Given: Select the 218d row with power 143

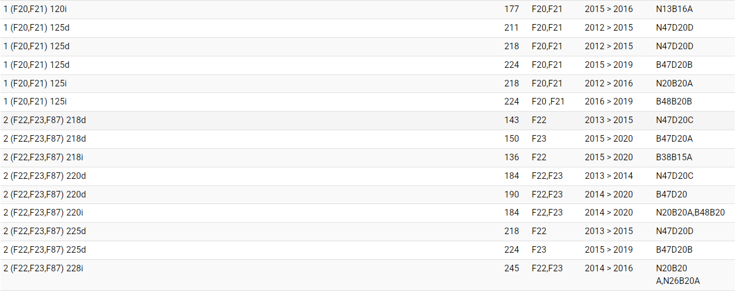Looking at the screenshot, I should [x=44, y=120].
